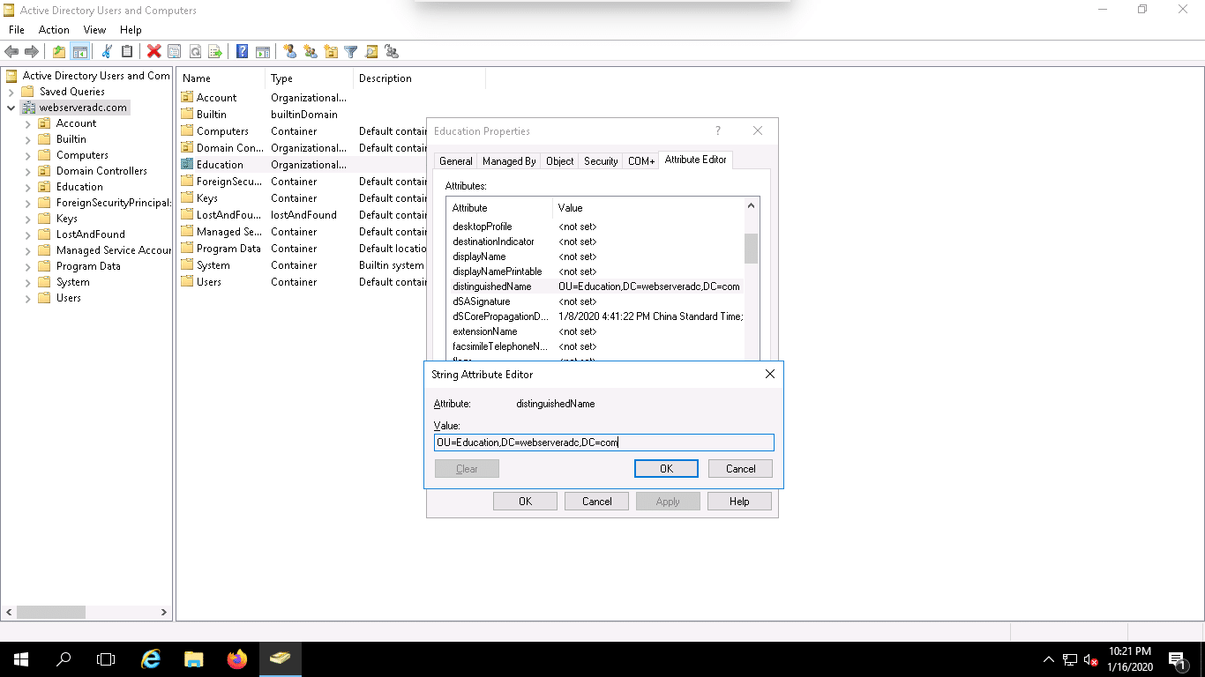Click inside the Value text field

tap(603, 443)
